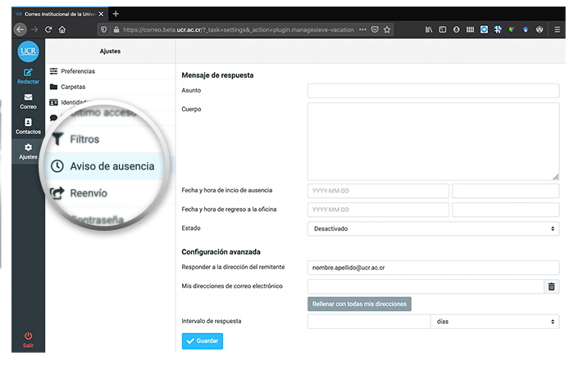Focus the Cuerpo message text area
574x365 pixels.
point(433,142)
